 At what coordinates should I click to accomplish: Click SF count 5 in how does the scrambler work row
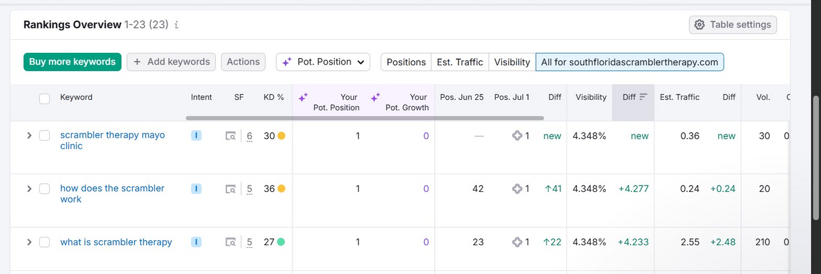tap(249, 189)
